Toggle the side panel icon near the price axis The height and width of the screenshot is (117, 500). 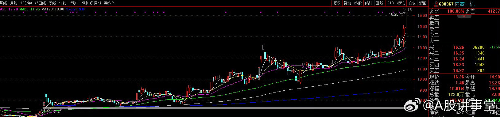[410, 9]
